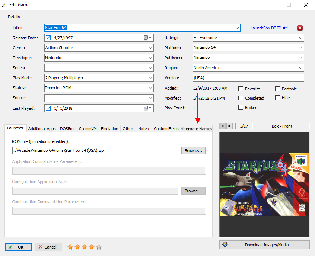This screenshot has width=315, height=256.
Task: Expand the Rating dropdown
Action: pyautogui.click(x=301, y=38)
